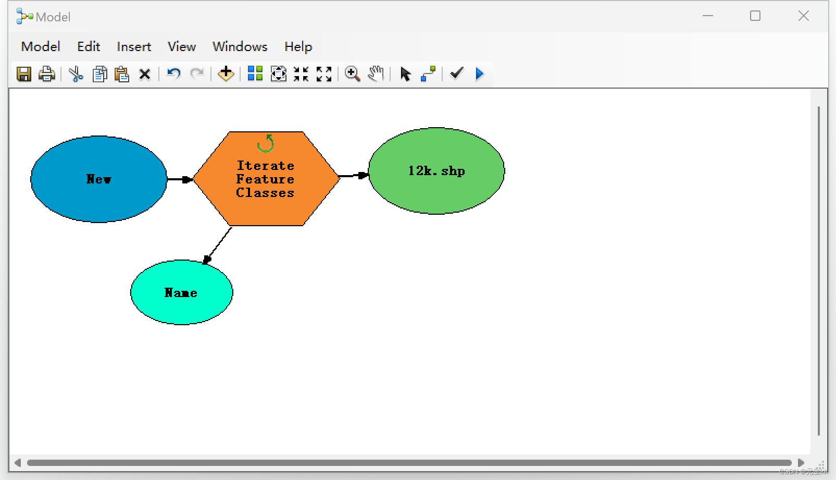Click the left scroll arrow

click(18, 463)
